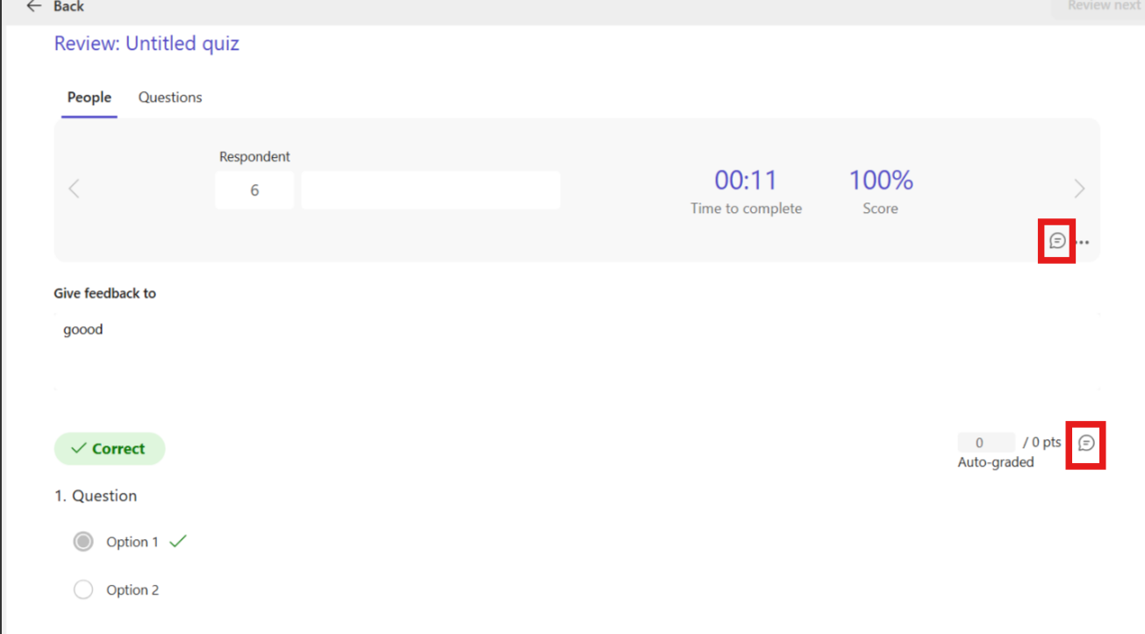
Task: Switch to the People tab
Action: point(89,97)
